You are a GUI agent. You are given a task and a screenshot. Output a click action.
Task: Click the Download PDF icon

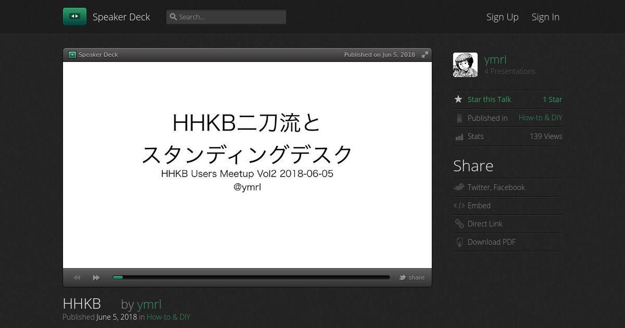[459, 242]
